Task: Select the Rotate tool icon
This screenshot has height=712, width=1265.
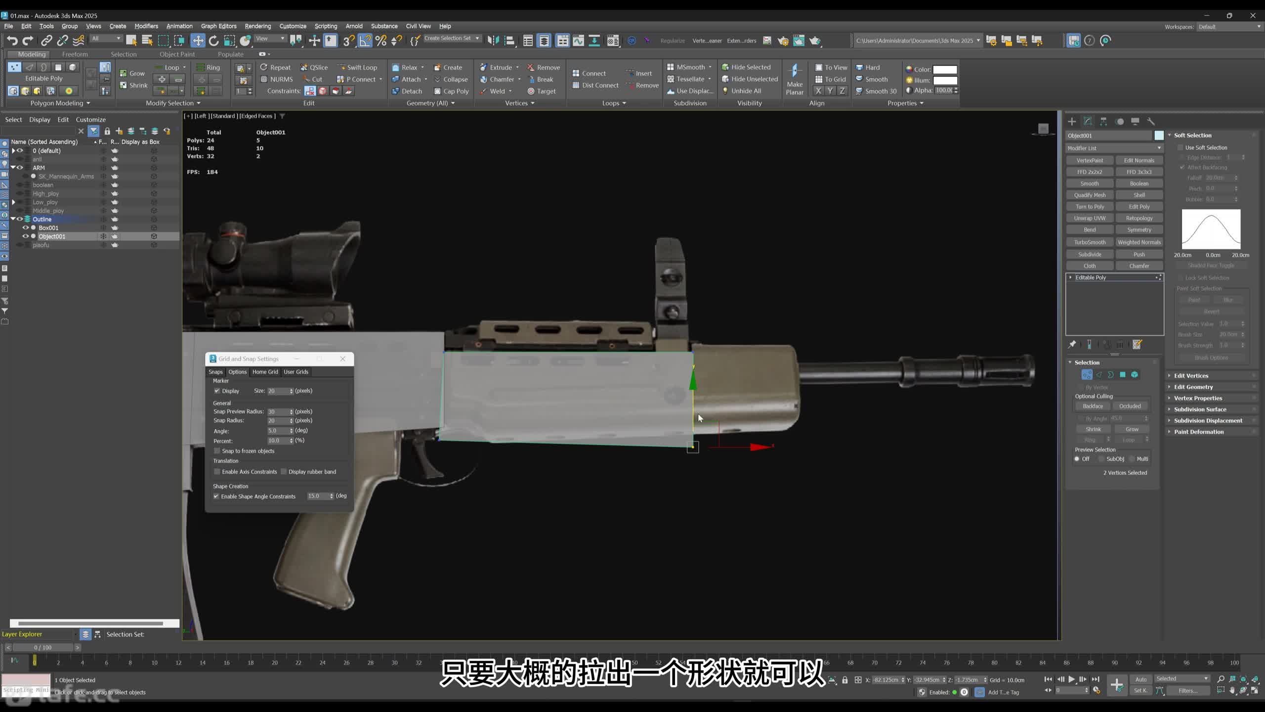Action: (213, 41)
